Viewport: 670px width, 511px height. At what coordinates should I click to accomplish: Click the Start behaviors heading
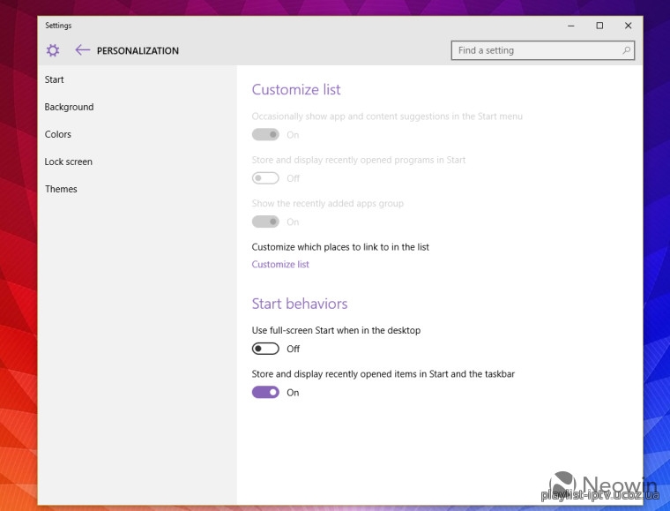(x=300, y=304)
